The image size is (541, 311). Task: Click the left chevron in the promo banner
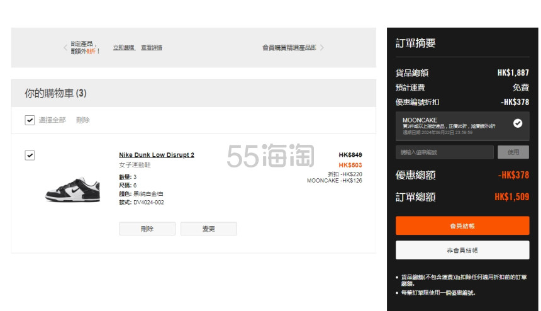click(x=65, y=48)
